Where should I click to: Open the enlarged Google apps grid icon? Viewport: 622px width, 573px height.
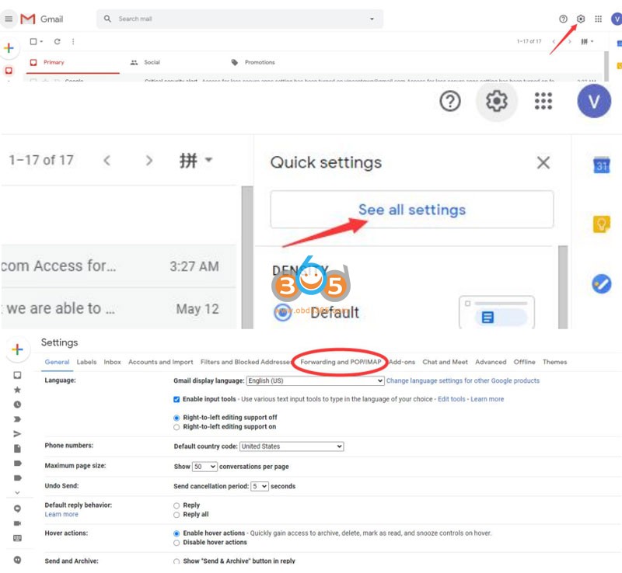pyautogui.click(x=543, y=101)
